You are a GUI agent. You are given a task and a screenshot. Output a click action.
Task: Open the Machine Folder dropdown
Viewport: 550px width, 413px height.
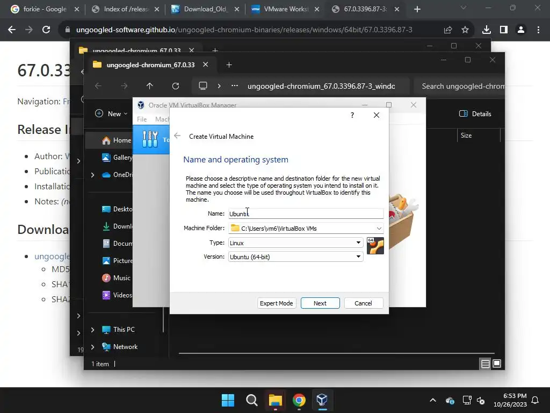(379, 228)
